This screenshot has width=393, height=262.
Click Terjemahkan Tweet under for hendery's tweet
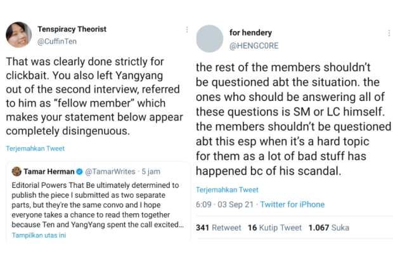(227, 190)
